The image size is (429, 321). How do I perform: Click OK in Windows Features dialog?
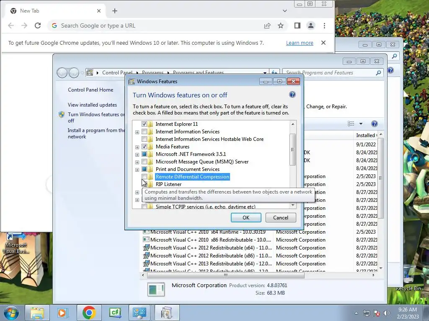pyautogui.click(x=246, y=217)
